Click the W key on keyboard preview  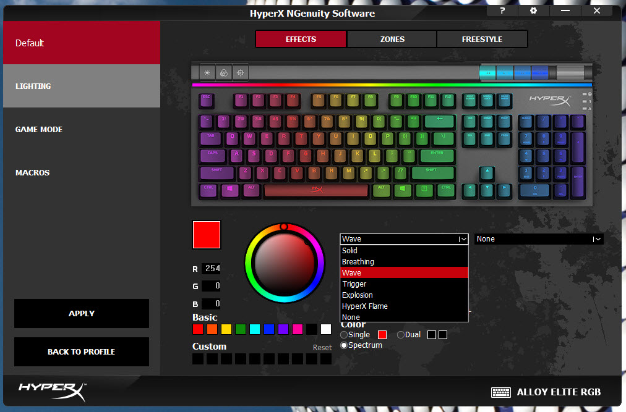click(249, 139)
